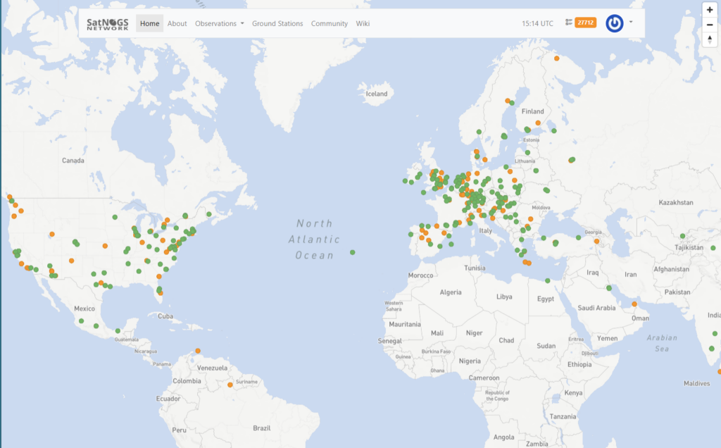Screen dimensions: 721x448
Task: Open the Ground Stations page
Action: pyautogui.click(x=277, y=23)
